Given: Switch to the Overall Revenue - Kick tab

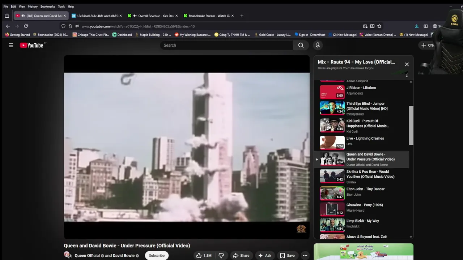Looking at the screenshot, I should point(153,16).
